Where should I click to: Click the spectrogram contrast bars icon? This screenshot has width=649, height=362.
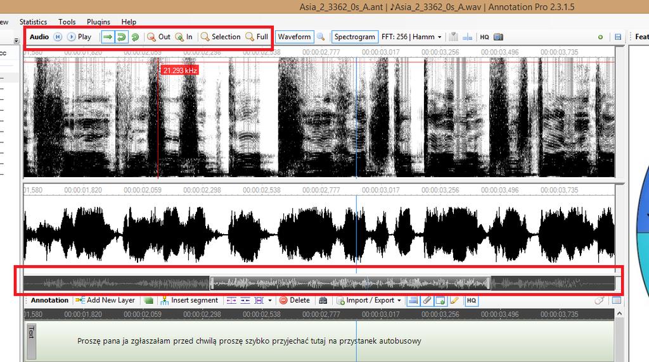point(454,37)
